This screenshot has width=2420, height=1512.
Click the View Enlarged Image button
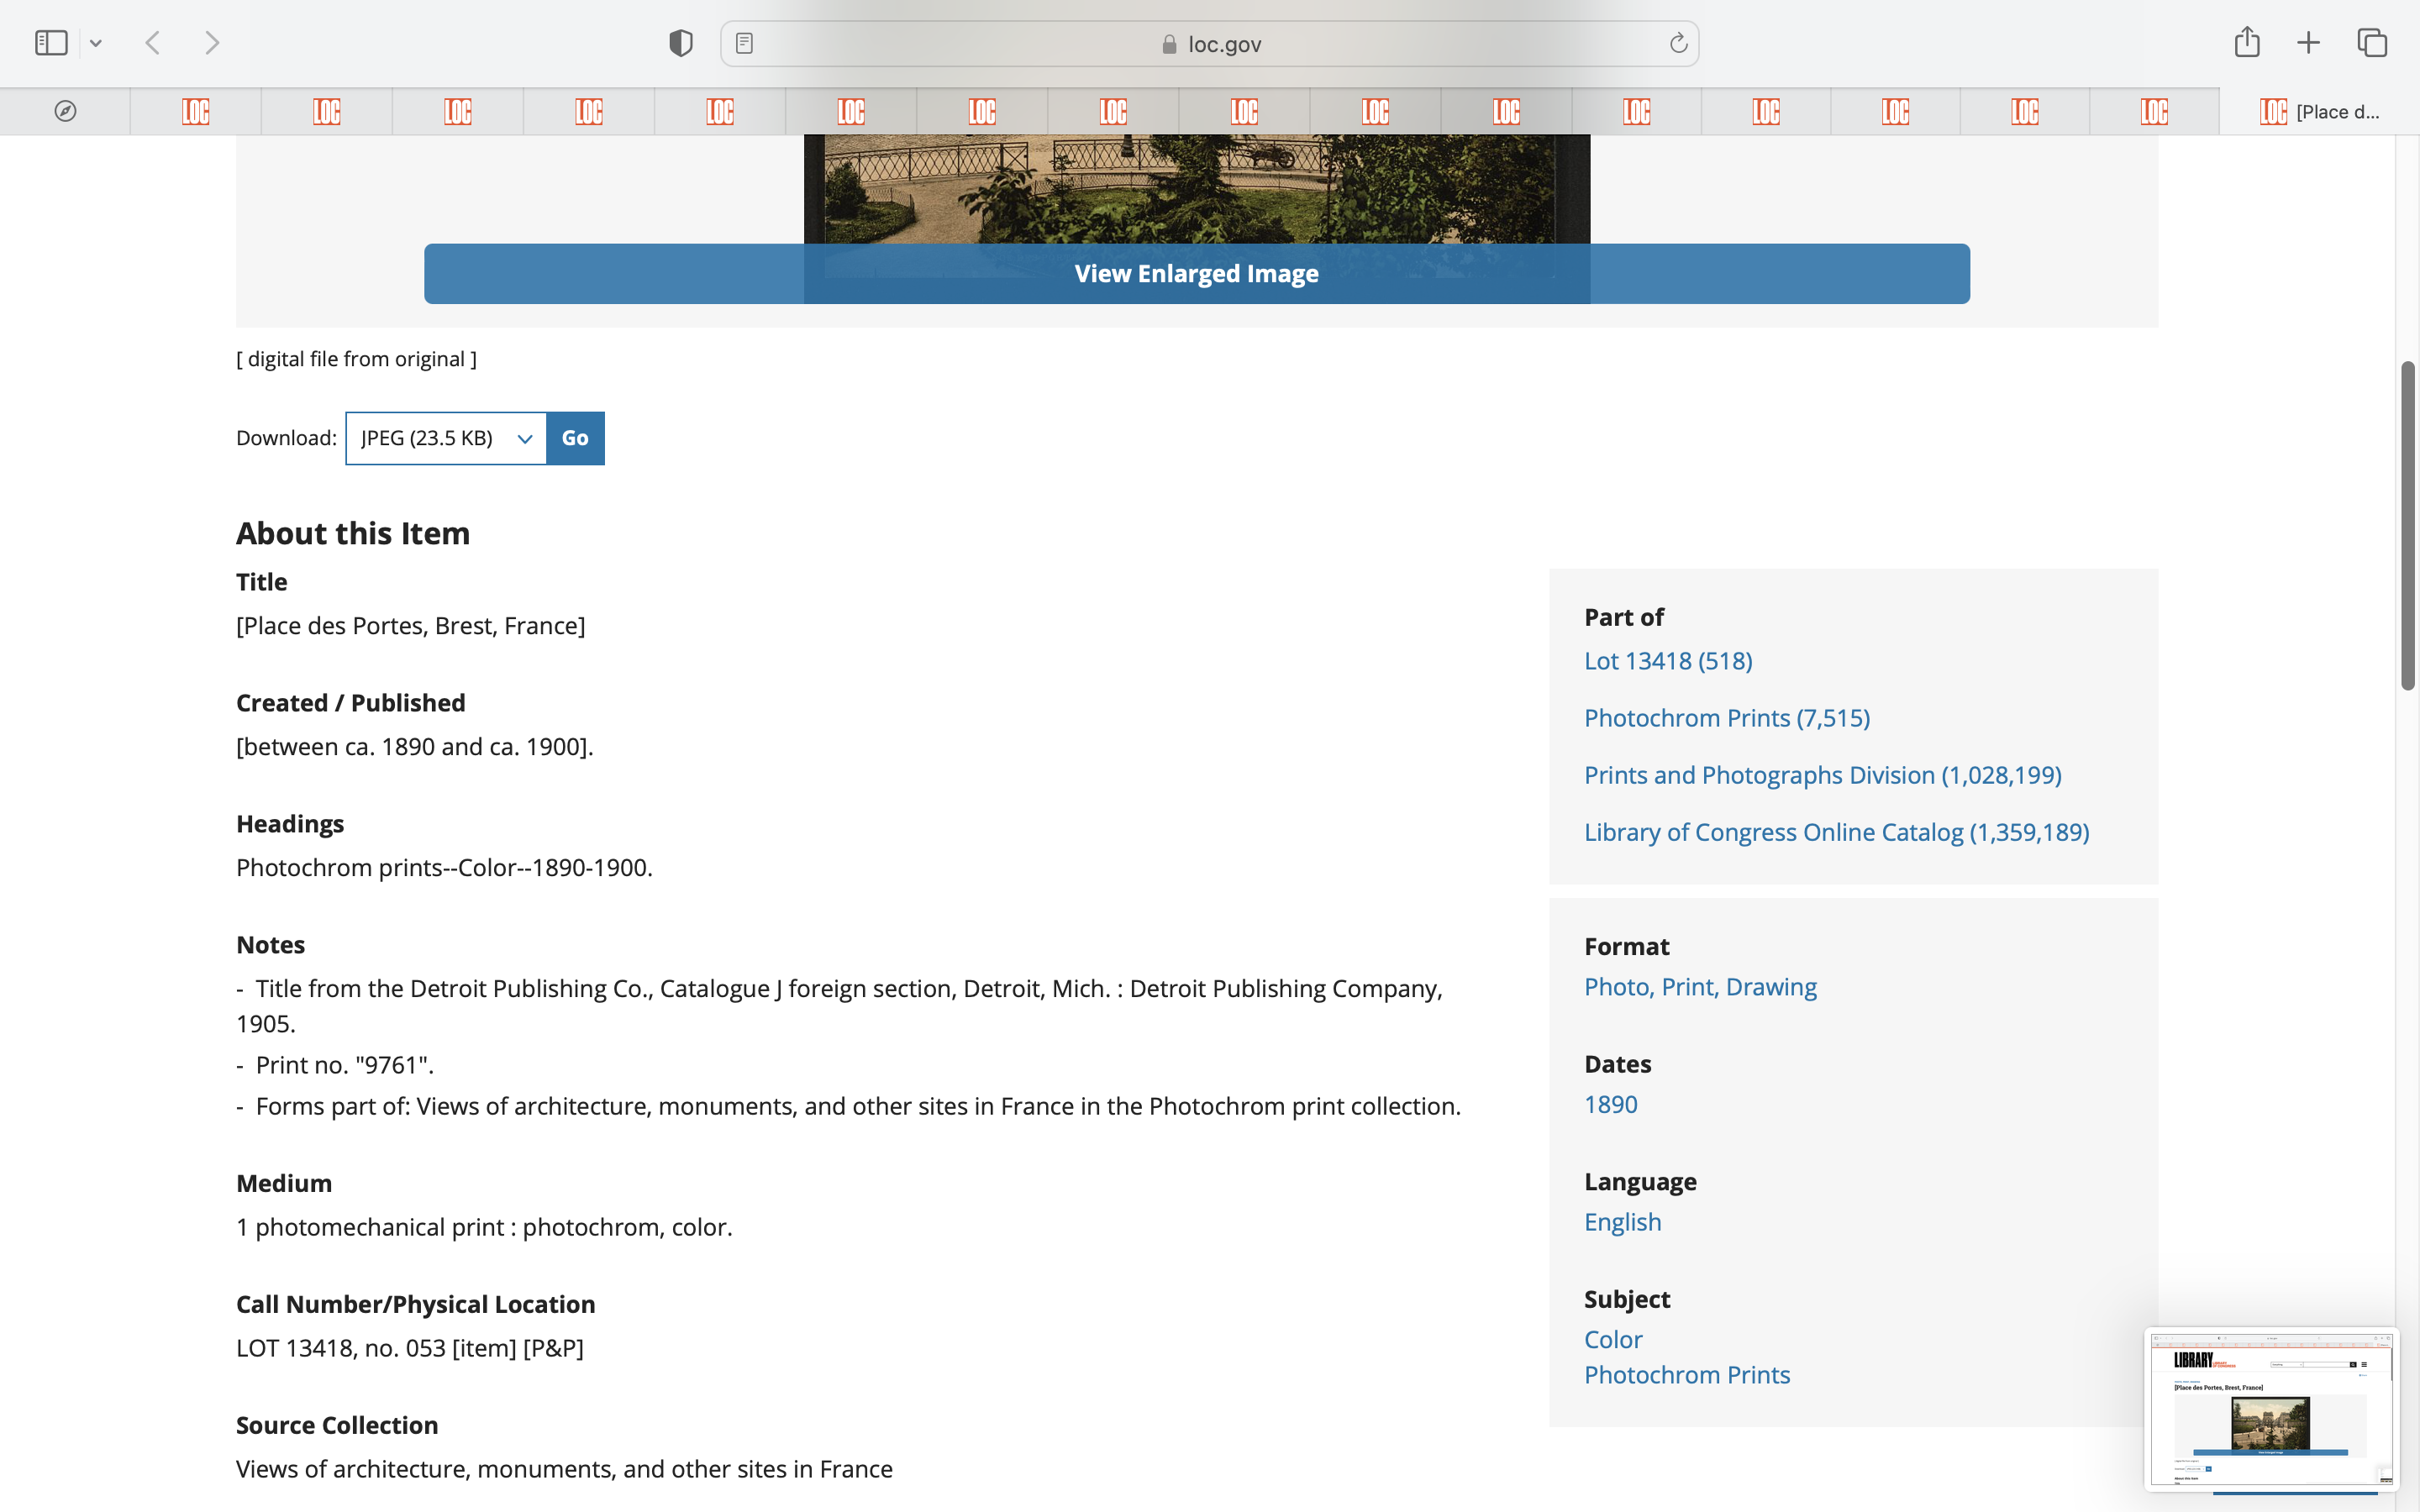tap(1196, 274)
